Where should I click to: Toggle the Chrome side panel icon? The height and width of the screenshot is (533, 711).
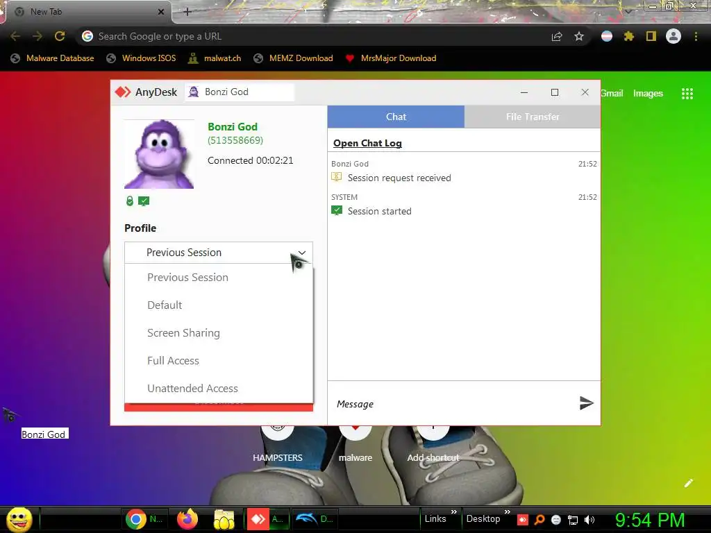tap(651, 36)
